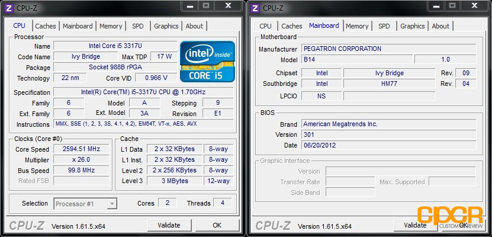Click the Graphic Interface Transfer Rate field
The image size is (492, 237).
pos(350,181)
